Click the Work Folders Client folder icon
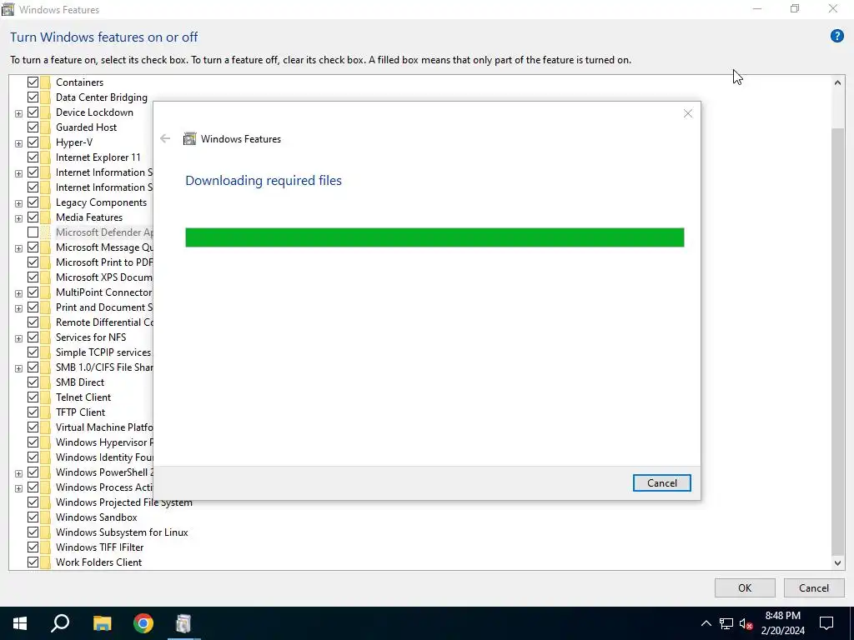 (45, 562)
